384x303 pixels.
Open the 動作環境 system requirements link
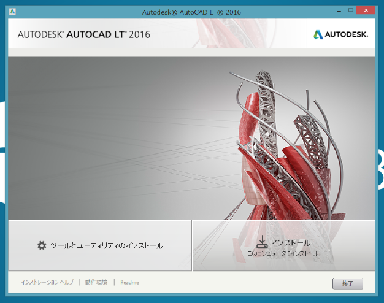tap(96, 282)
